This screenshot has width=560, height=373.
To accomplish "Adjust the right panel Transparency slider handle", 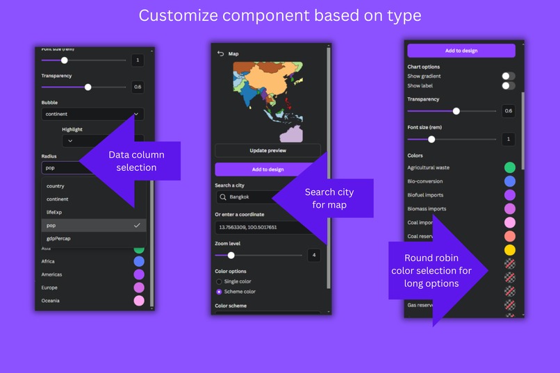I will [x=456, y=111].
